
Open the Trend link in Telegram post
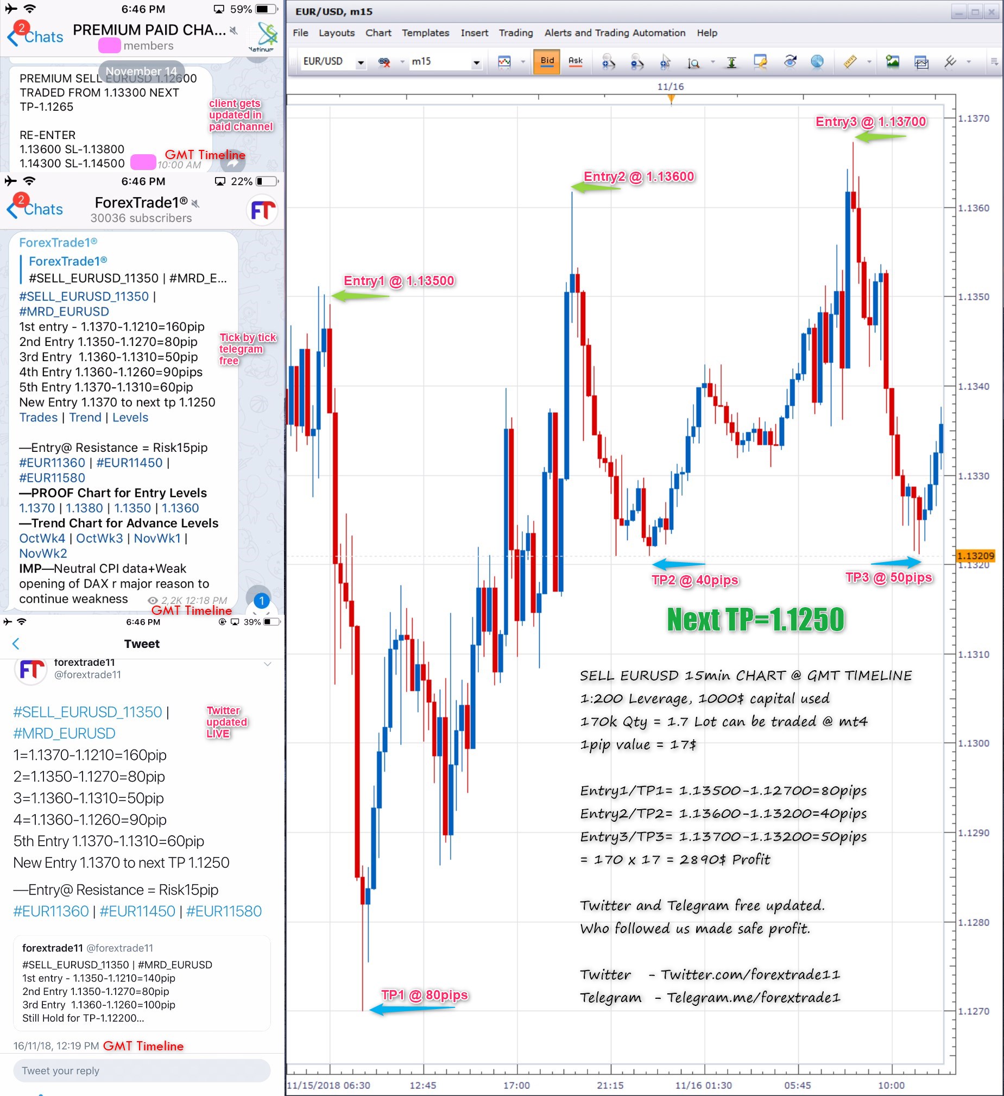click(85, 418)
